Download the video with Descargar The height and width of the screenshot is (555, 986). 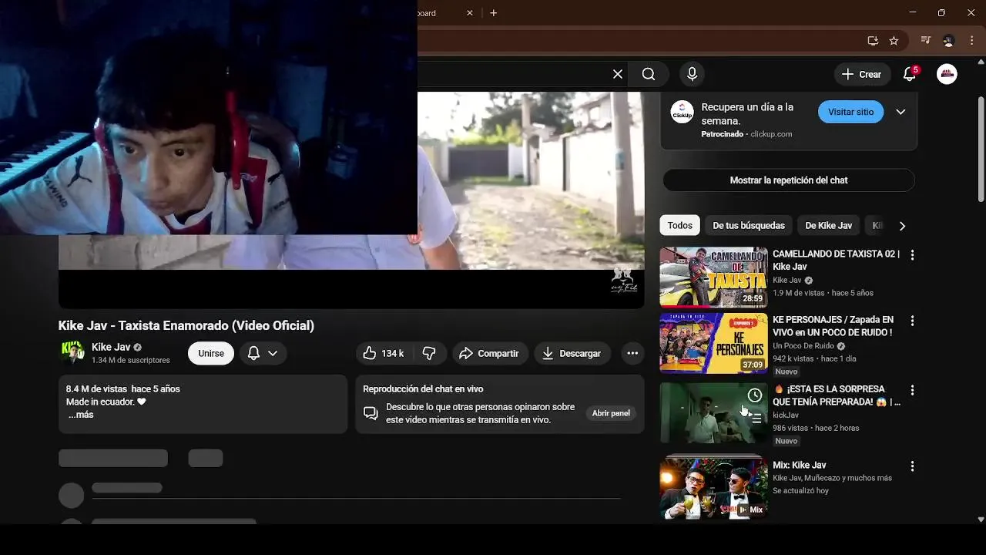572,353
